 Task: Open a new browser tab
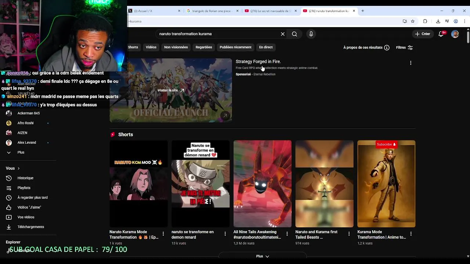coord(362,11)
